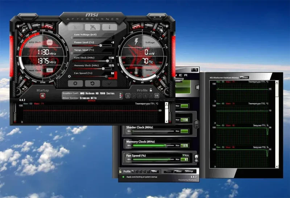Open the Kombustor K button
Screen dimensions: 290x198
pyautogui.click(x=75, y=27)
